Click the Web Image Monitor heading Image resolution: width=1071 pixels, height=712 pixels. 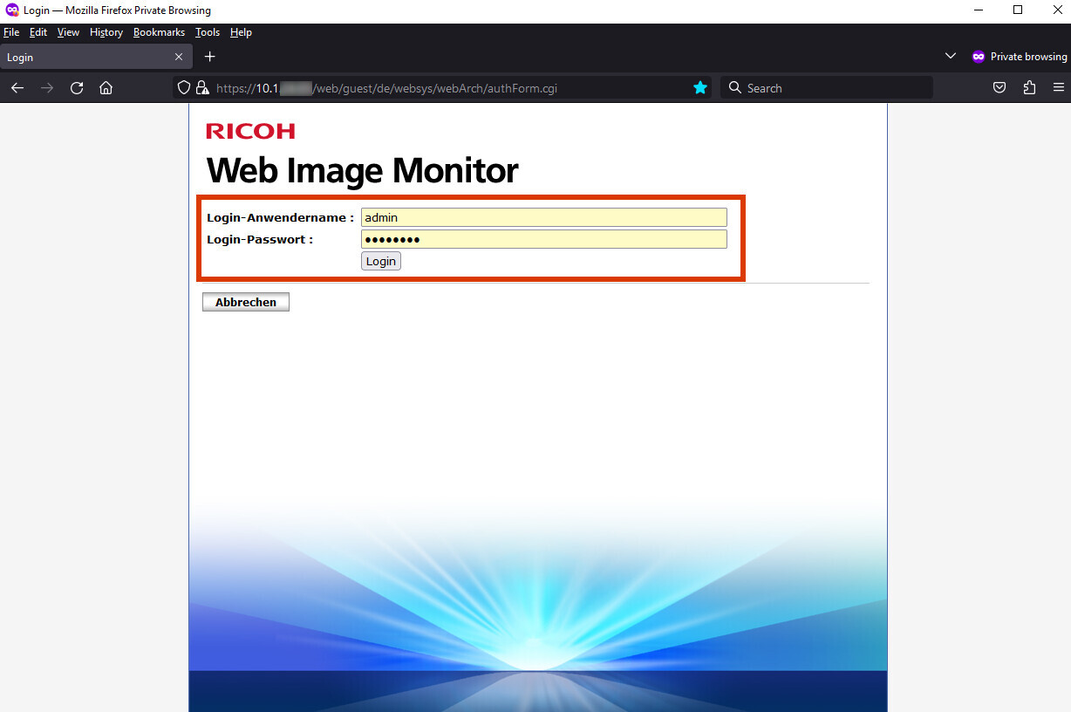pyautogui.click(x=363, y=170)
